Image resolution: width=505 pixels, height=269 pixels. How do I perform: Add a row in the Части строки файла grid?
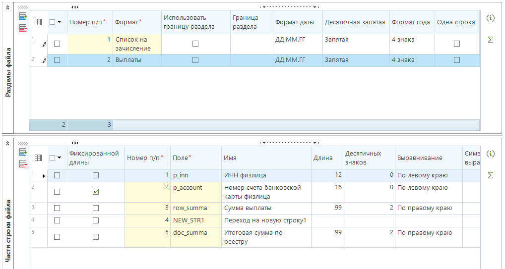pyautogui.click(x=23, y=152)
